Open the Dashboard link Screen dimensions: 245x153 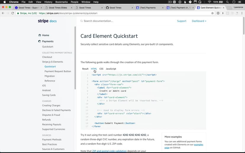click(x=199, y=21)
